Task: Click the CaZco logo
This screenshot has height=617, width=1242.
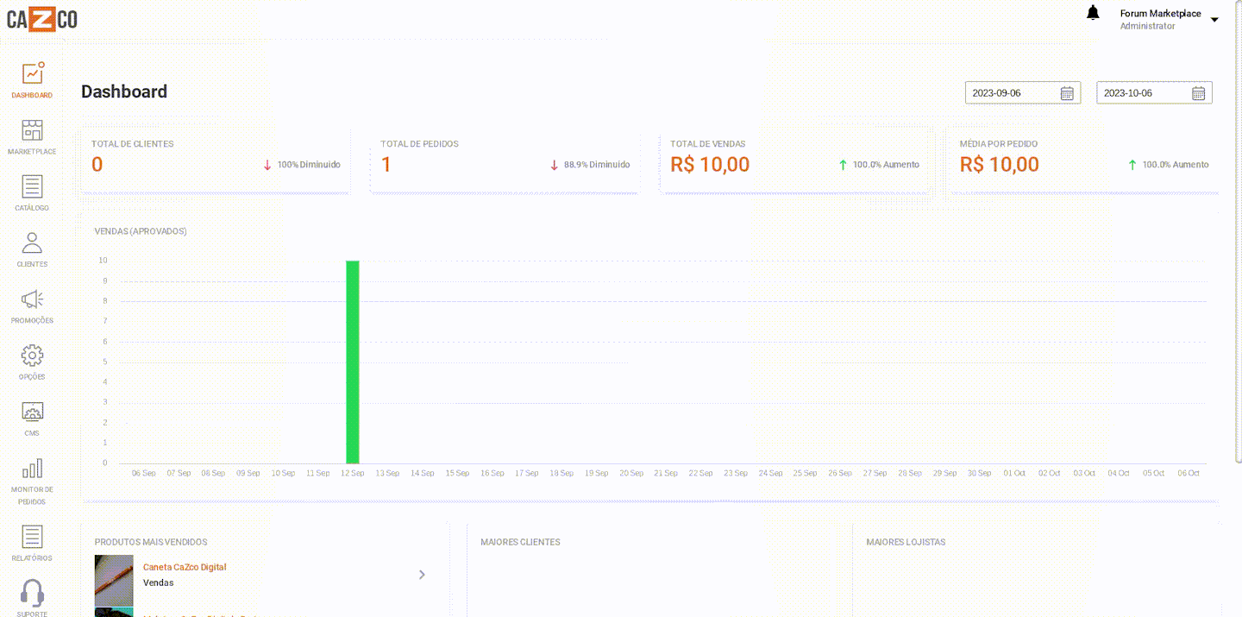Action: click(x=42, y=19)
